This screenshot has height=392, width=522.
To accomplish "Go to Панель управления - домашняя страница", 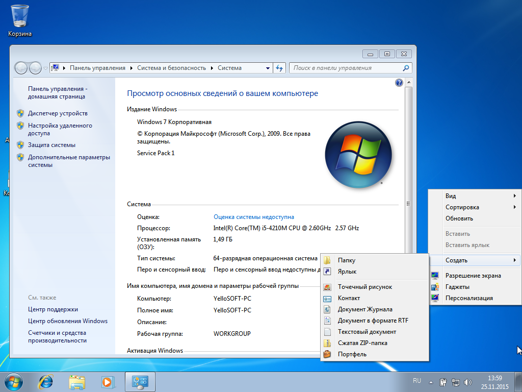I will click(x=58, y=93).
